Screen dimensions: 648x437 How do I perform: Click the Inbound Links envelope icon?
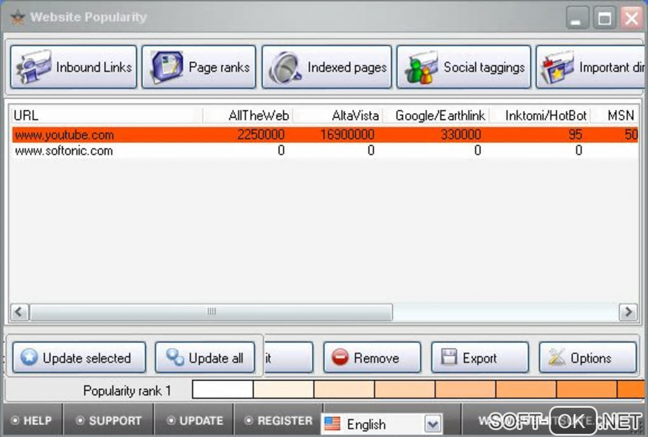pyautogui.click(x=33, y=67)
